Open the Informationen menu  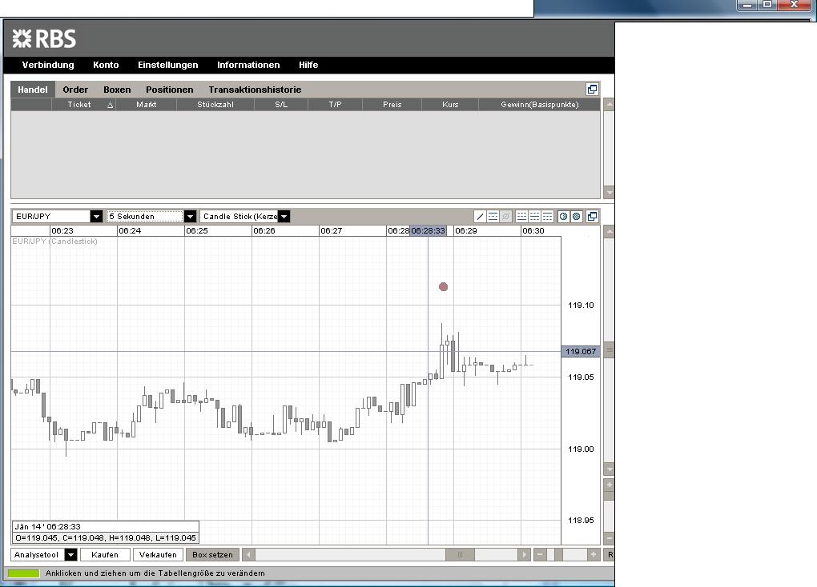point(248,65)
